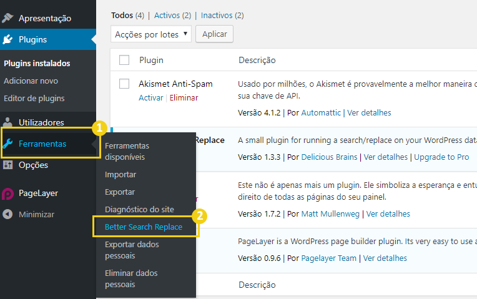The width and height of the screenshot is (477, 299).
Task: Select Plugins instalados submenu item
Action: click(37, 63)
